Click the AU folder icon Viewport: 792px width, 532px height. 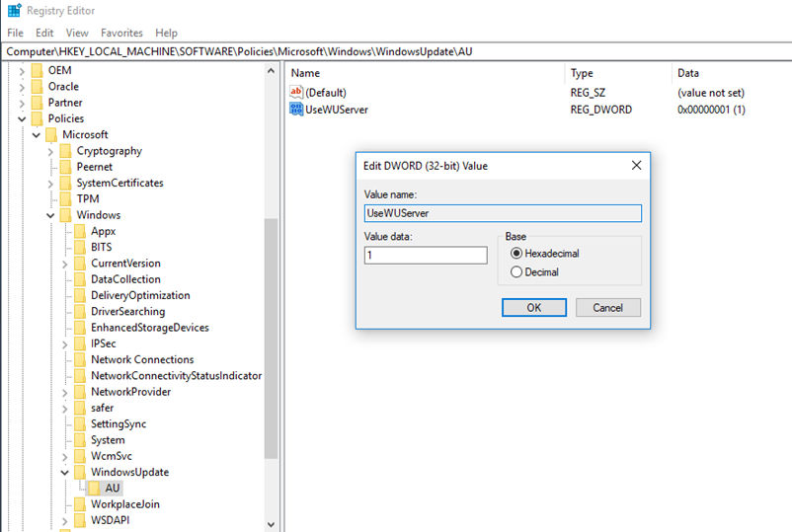pos(94,489)
